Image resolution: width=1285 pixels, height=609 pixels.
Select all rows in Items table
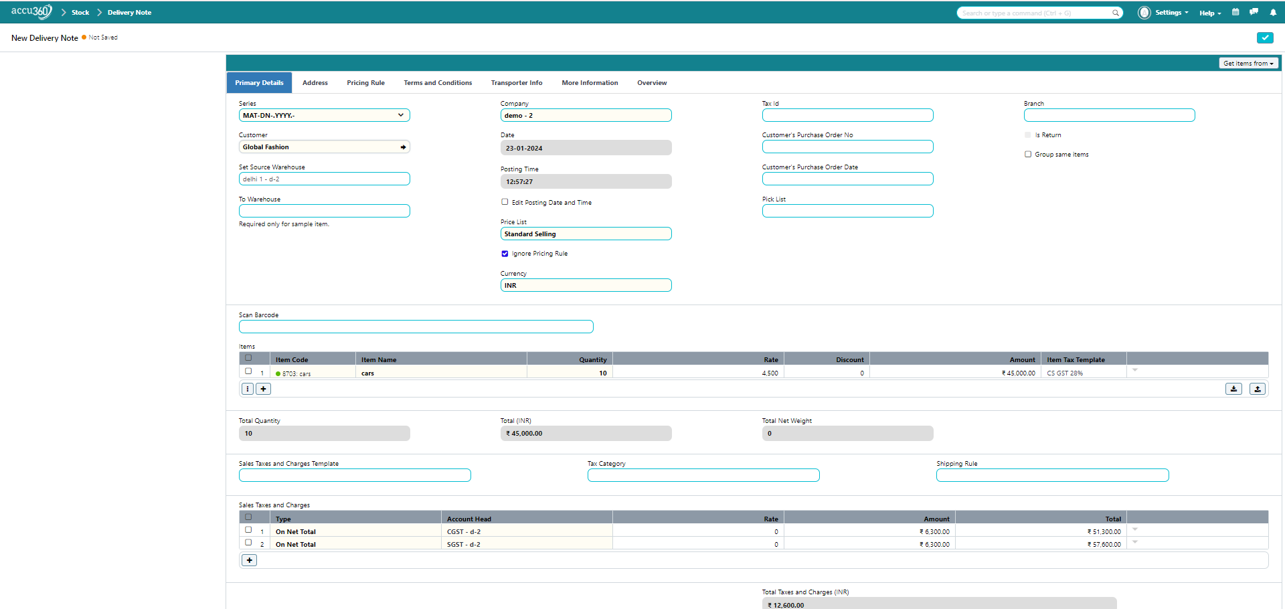click(248, 358)
